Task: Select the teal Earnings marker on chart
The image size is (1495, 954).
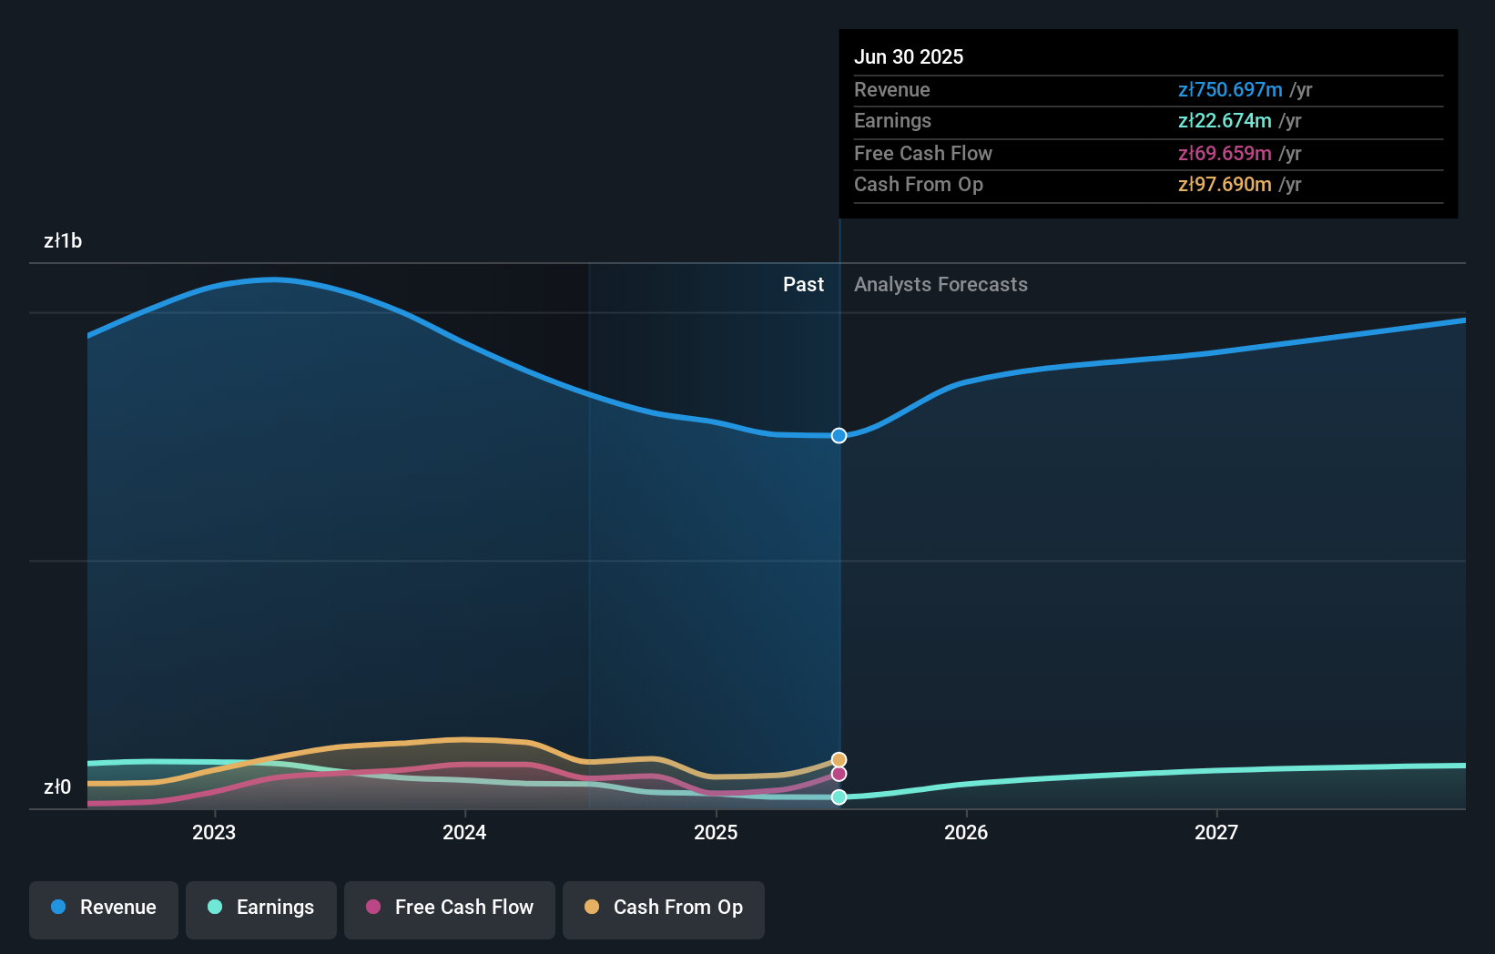Action: coord(838,797)
